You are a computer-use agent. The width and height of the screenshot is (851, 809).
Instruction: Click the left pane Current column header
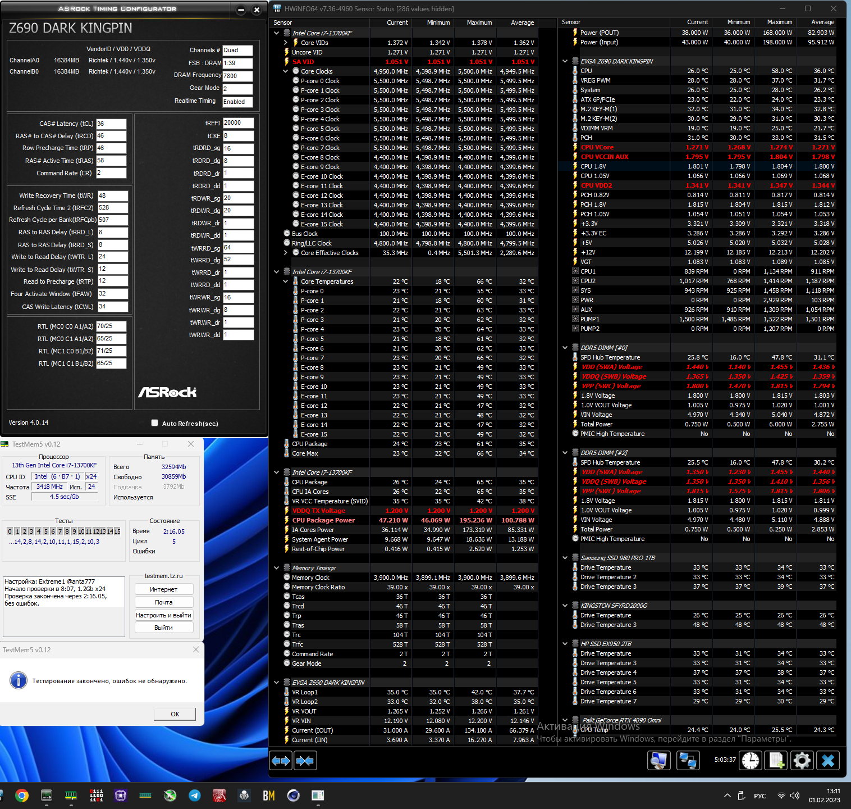coord(391,22)
